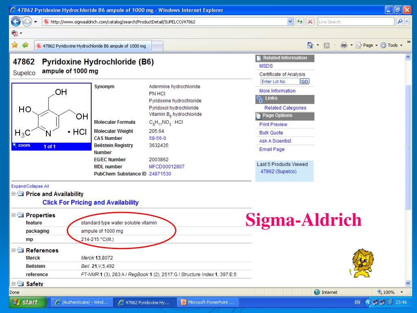Image resolution: width=417 pixels, height=313 pixels.
Task: Click the Print Preview link
Action: coord(273,124)
